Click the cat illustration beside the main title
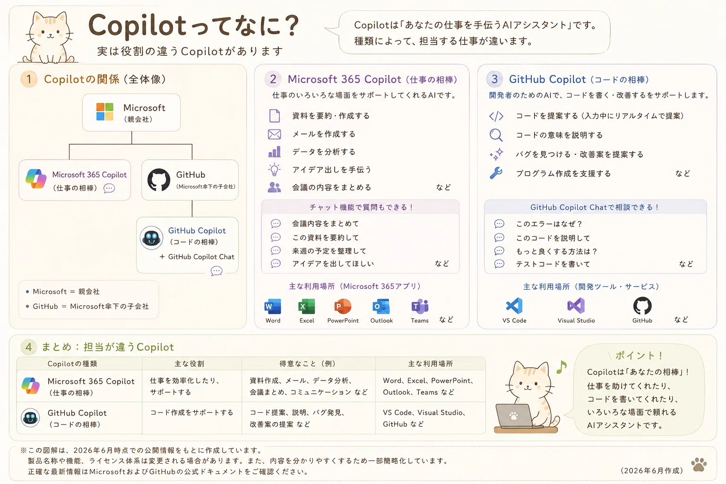Image resolution: width=726 pixels, height=484 pixels. pos(49,38)
